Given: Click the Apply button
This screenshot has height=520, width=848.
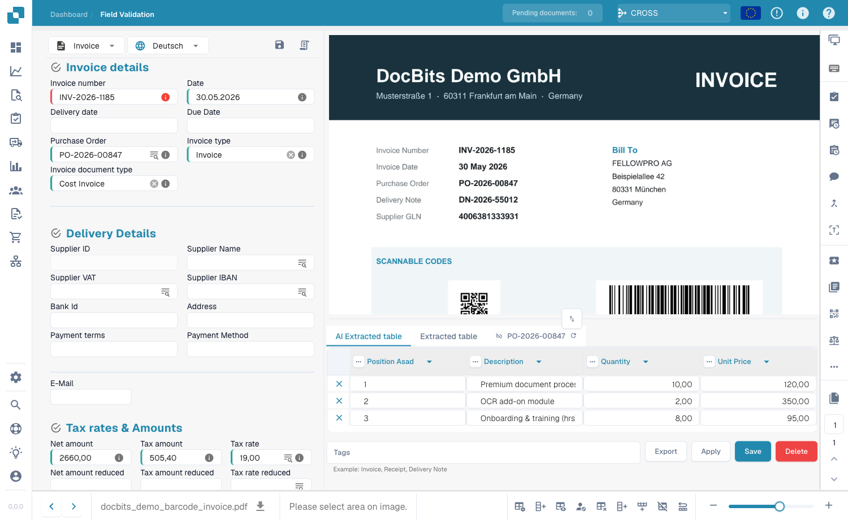Looking at the screenshot, I should click(x=711, y=452).
